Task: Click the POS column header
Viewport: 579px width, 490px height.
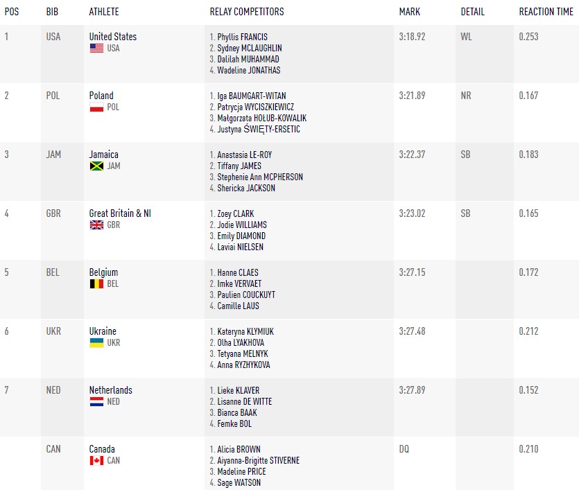Action: [12, 12]
